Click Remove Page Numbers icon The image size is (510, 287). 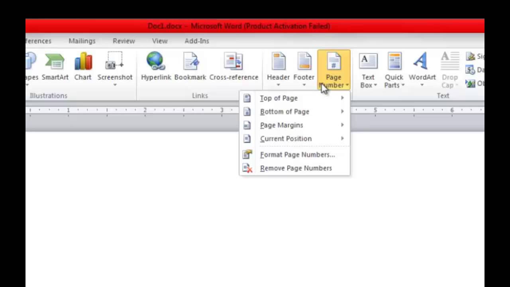point(247,168)
